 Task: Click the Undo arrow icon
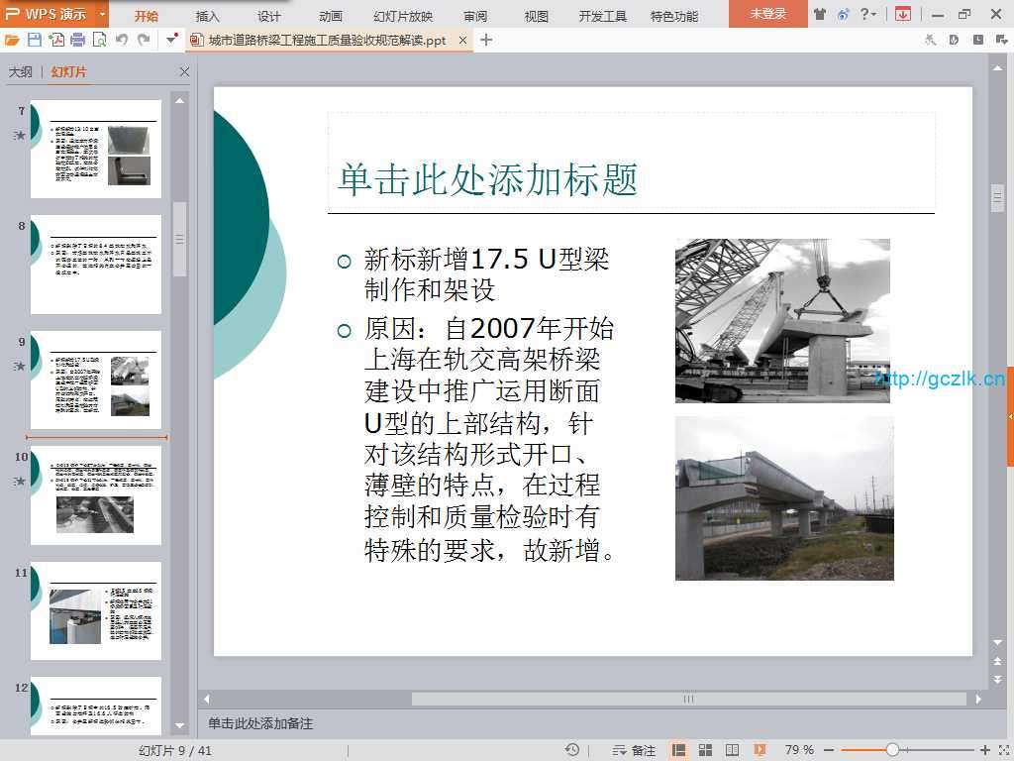pos(121,40)
